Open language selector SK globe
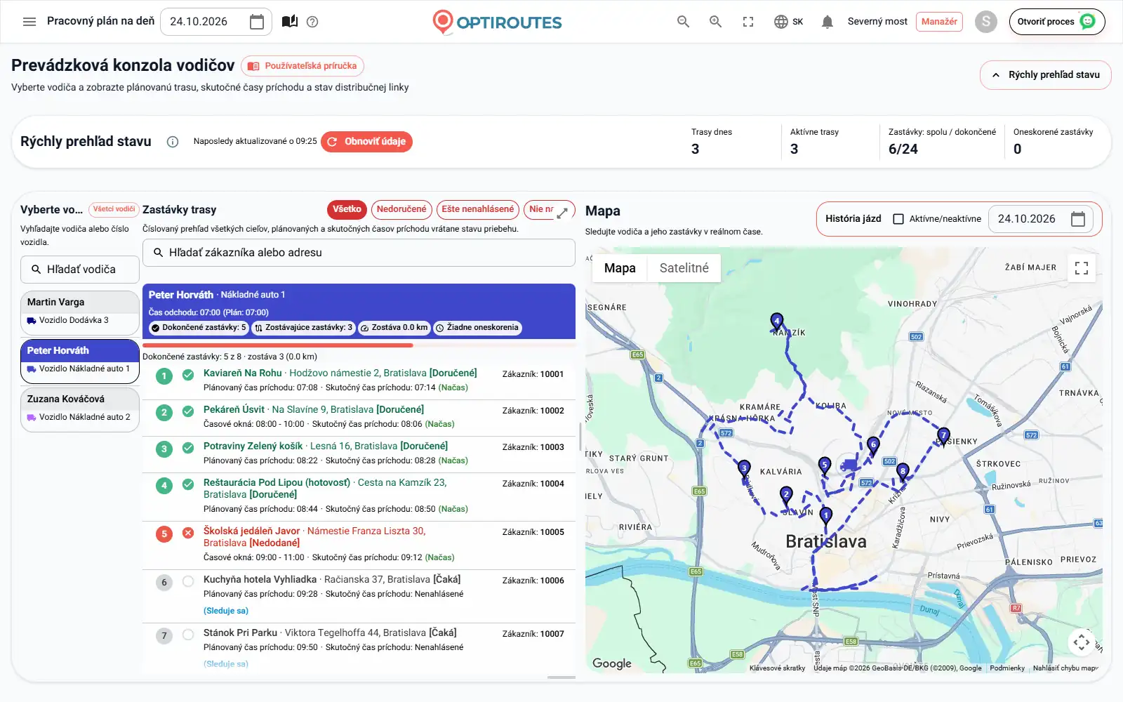The height and width of the screenshot is (702, 1123). pyautogui.click(x=788, y=22)
